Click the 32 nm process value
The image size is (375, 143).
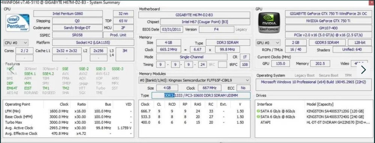click(123, 13)
